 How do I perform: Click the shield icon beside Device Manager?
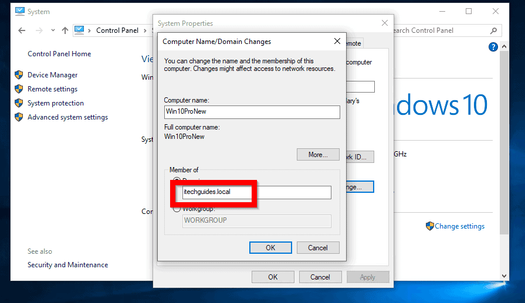pos(19,74)
